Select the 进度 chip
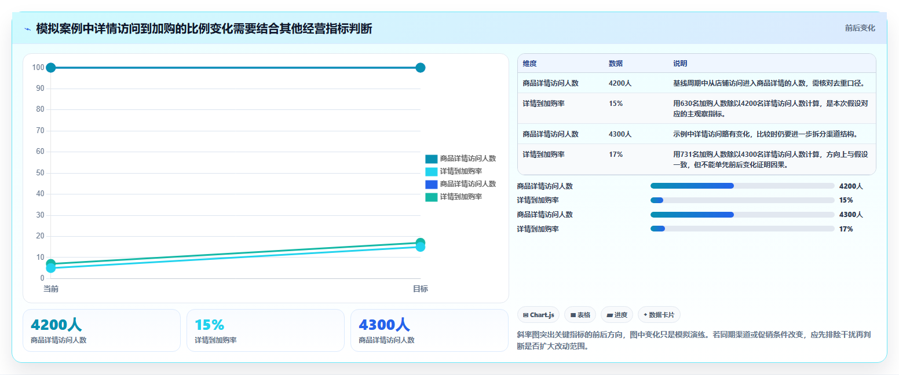Viewport: 899px width, 375px height. [617, 315]
